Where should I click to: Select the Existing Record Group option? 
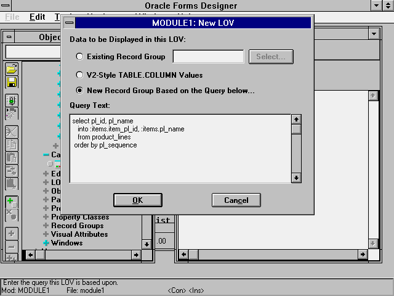[79, 57]
